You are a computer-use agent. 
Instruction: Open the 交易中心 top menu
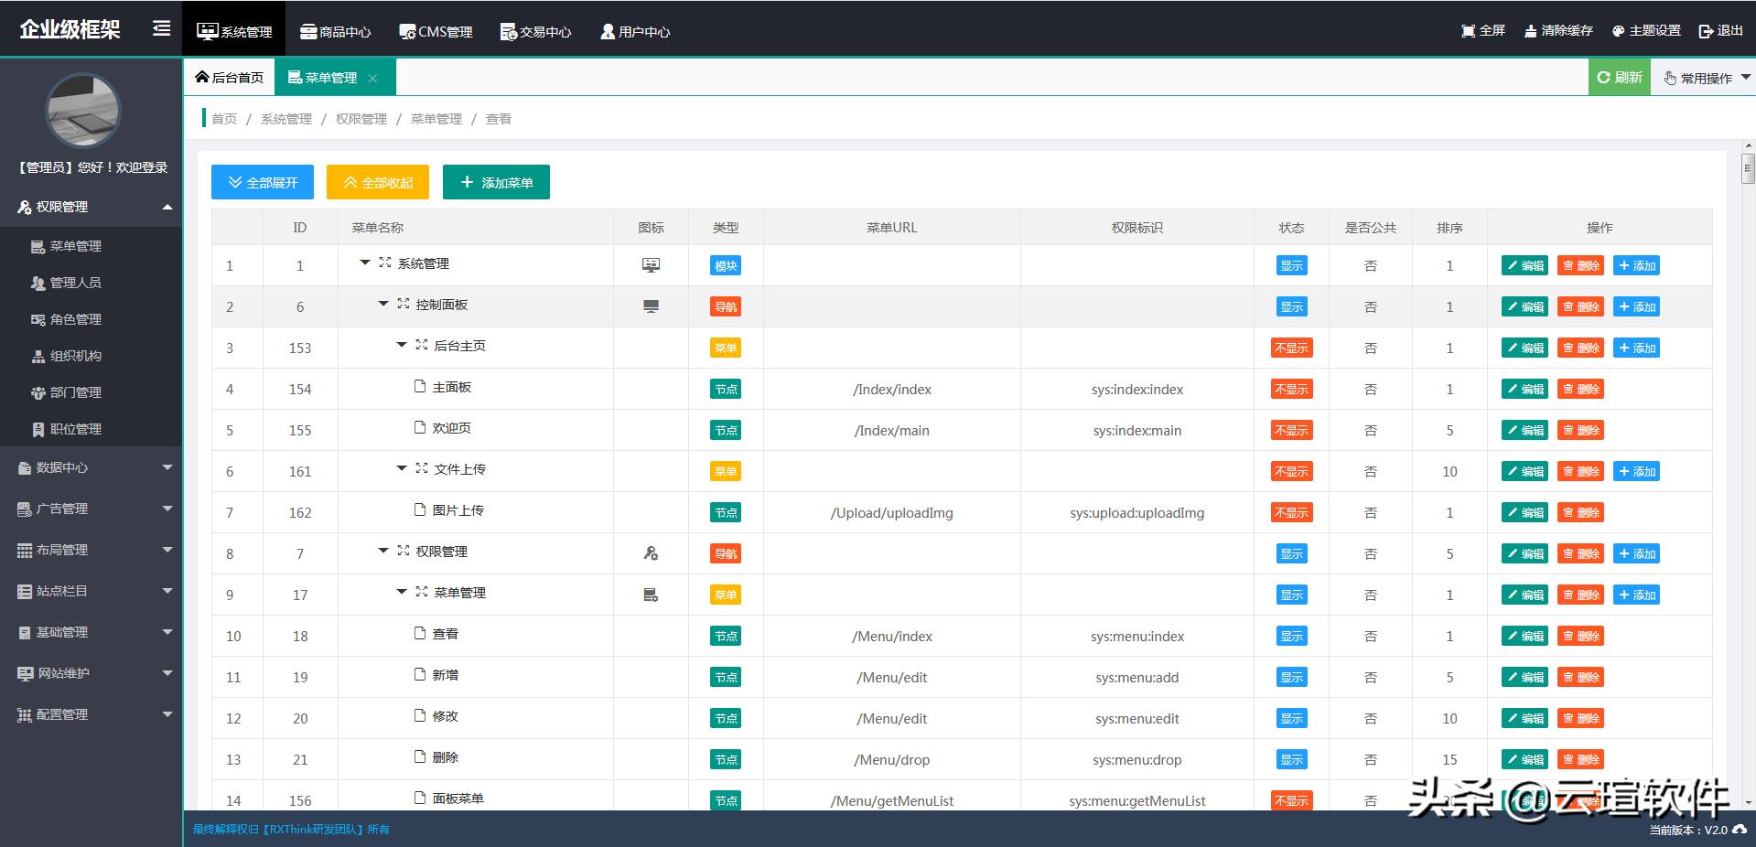536,31
